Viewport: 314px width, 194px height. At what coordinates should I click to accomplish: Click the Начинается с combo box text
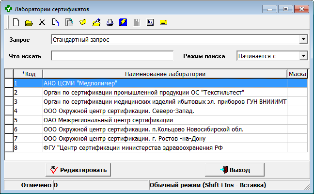click(257, 56)
